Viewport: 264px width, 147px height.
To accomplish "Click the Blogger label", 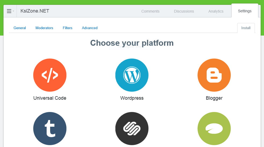I will click(214, 98).
